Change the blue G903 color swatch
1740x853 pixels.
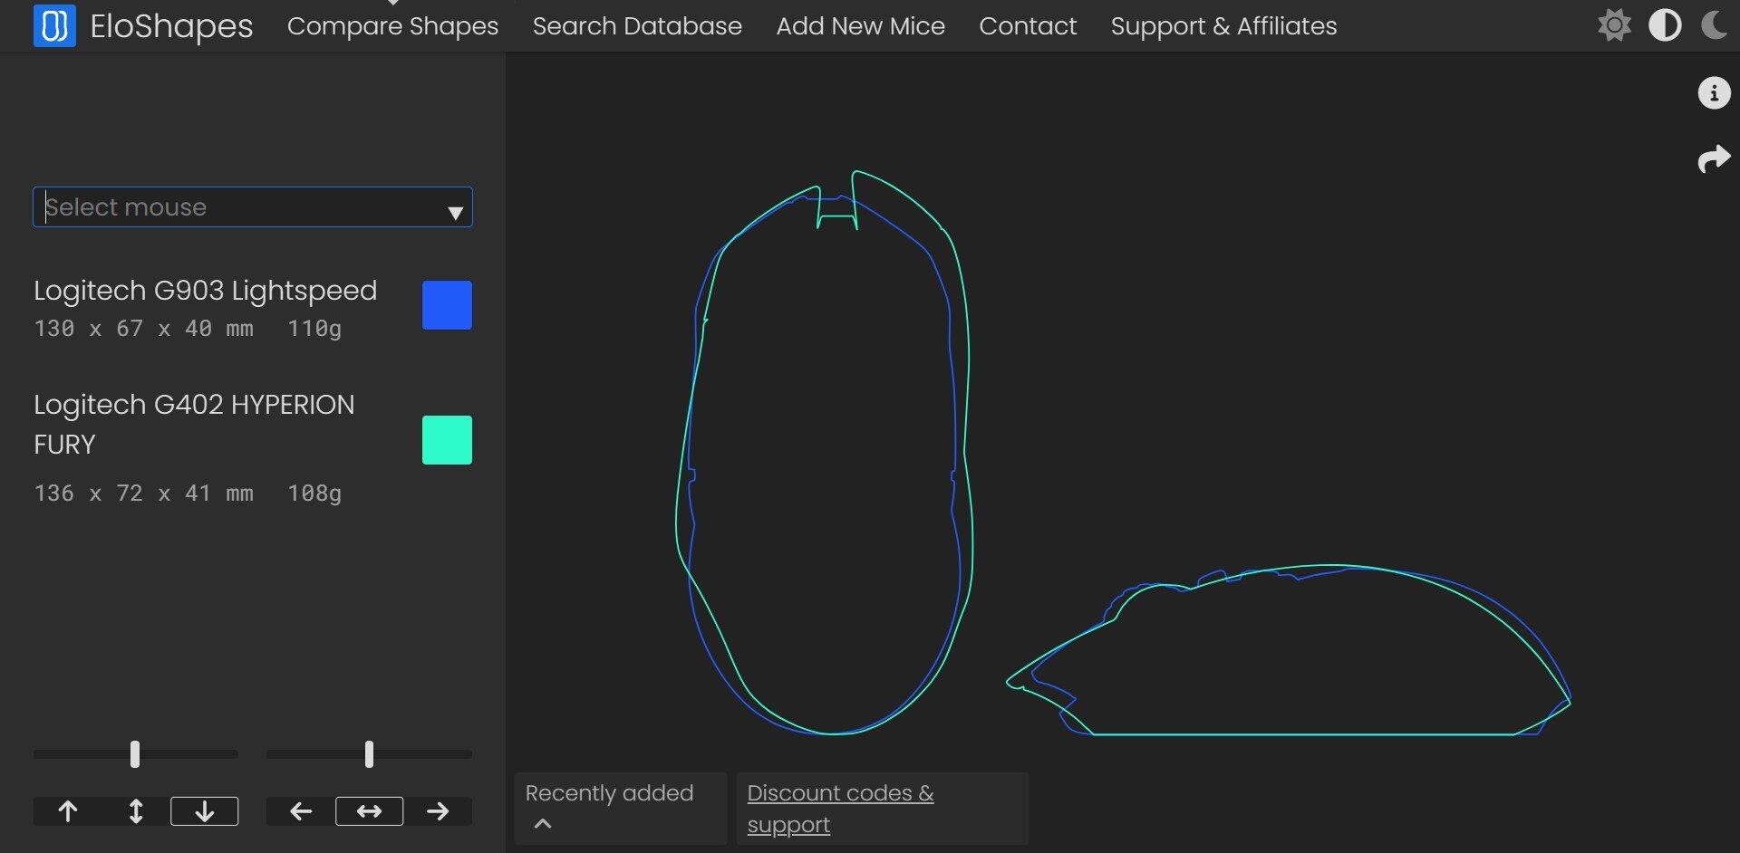(x=447, y=305)
